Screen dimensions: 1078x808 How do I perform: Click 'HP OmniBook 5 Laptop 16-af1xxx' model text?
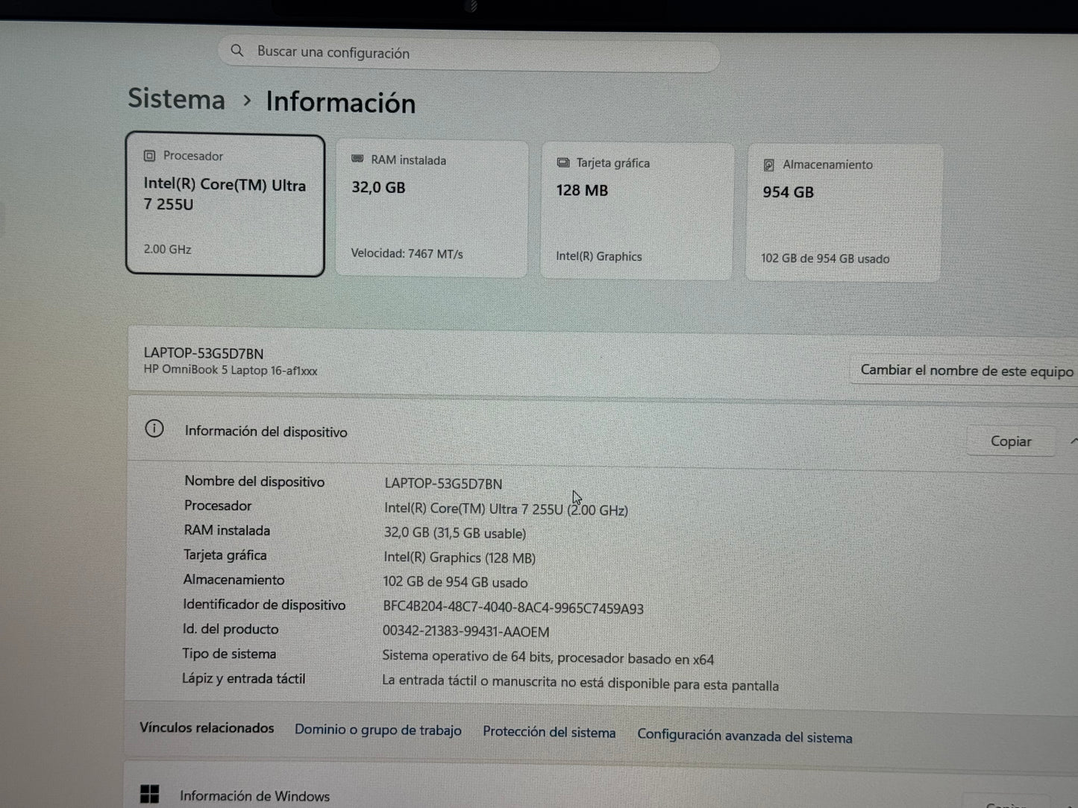tap(231, 370)
